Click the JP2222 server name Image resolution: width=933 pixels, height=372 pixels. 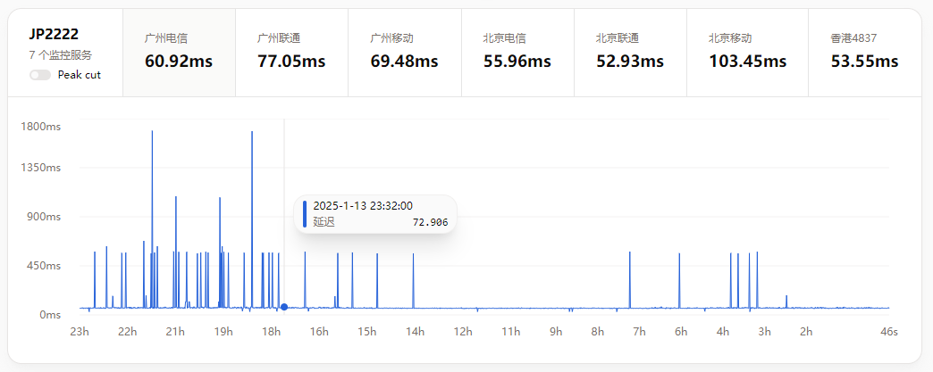54,34
